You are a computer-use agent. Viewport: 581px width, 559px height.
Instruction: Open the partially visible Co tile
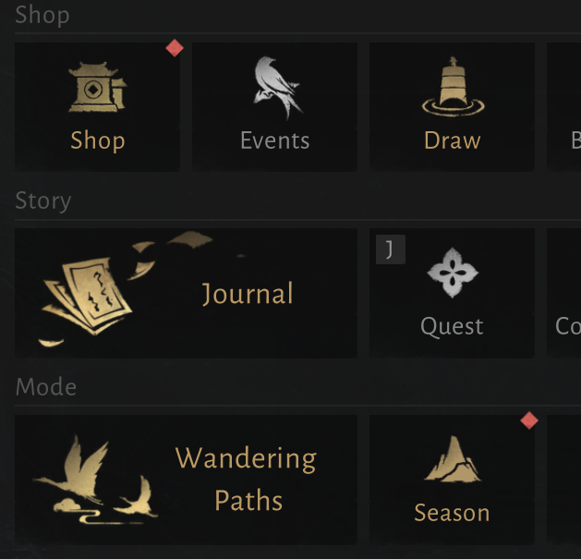tap(563, 293)
